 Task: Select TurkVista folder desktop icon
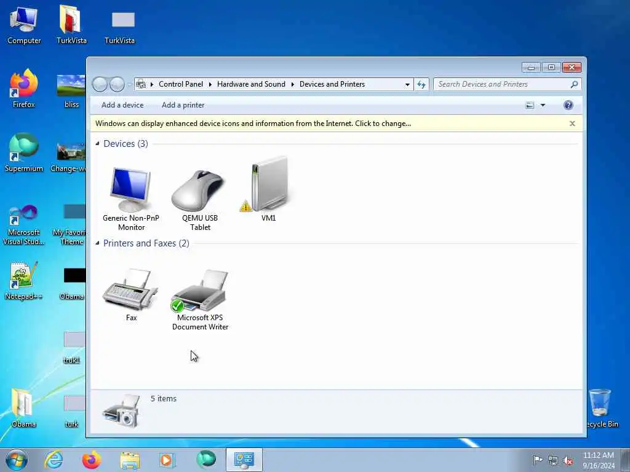coord(71,25)
